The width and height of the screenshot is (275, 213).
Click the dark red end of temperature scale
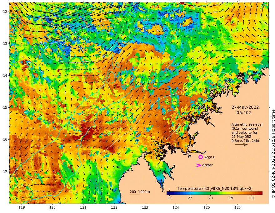(x=261, y=193)
